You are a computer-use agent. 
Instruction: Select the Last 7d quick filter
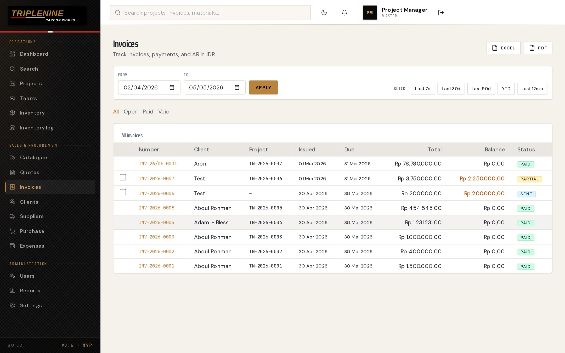(x=423, y=89)
